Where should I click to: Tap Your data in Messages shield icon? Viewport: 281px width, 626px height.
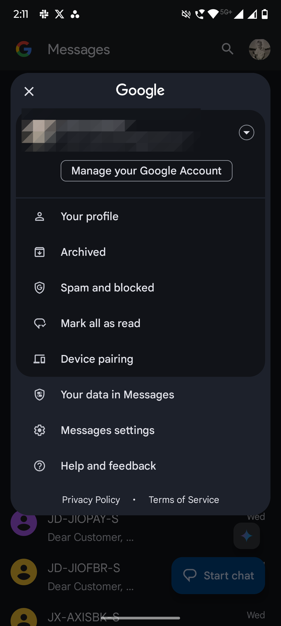click(40, 395)
